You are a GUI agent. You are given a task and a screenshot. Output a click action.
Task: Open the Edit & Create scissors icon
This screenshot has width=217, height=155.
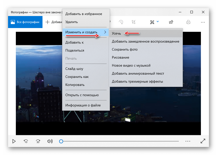pyautogui.click(x=152, y=22)
